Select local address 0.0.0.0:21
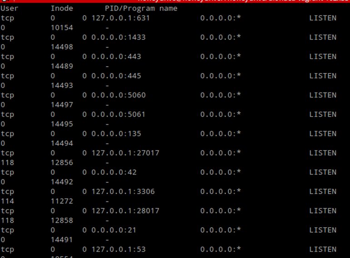 [114, 230]
